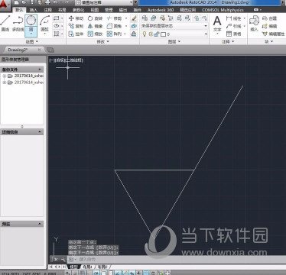The image size is (286, 275).
Task: Collapse the Preview (预览) section
Action: (40, 224)
